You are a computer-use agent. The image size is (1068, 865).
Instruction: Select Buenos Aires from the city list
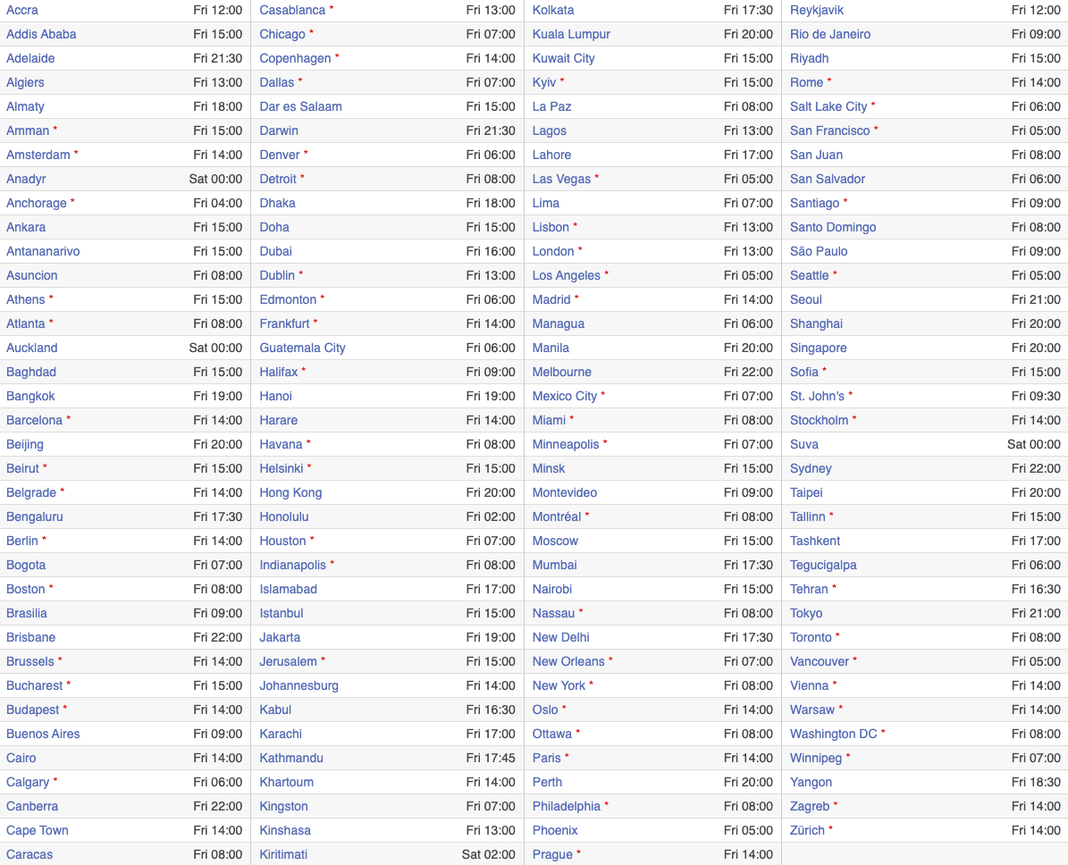(x=43, y=734)
